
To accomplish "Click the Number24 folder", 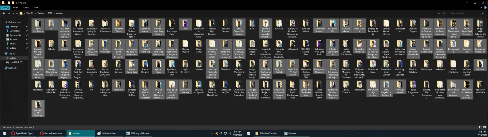I will [x=38, y=85].
